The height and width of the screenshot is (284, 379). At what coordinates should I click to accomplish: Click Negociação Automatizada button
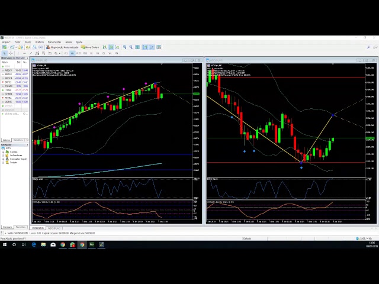62,47
